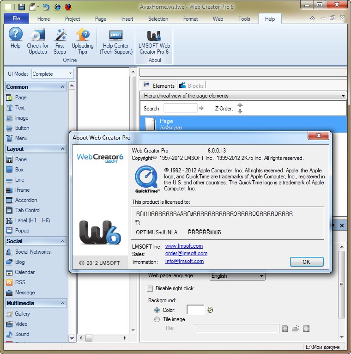The width and height of the screenshot is (351, 354).
Task: Insert a Button element
Action: click(18, 128)
